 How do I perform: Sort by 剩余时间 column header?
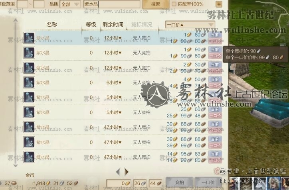pyautogui.click(x=113, y=24)
